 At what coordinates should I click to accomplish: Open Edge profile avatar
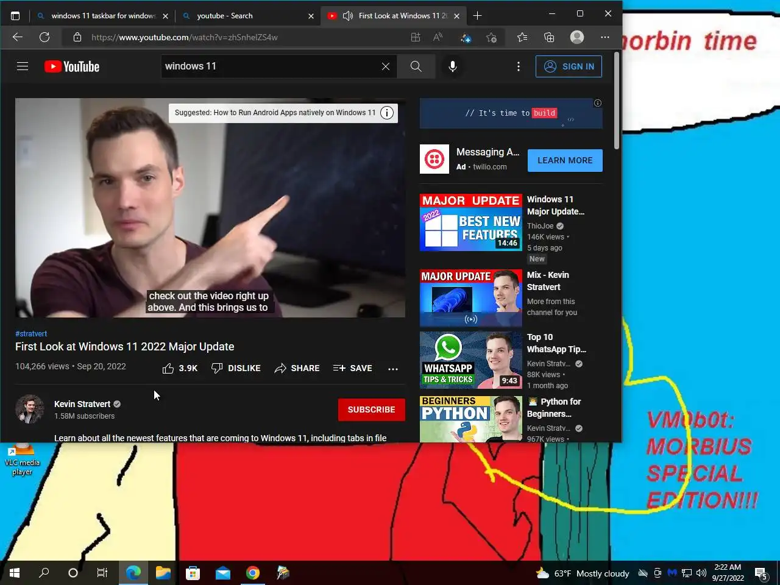[577, 37]
